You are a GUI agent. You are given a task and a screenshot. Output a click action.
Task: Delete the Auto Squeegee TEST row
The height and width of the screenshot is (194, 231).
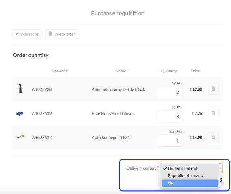[x=213, y=138]
